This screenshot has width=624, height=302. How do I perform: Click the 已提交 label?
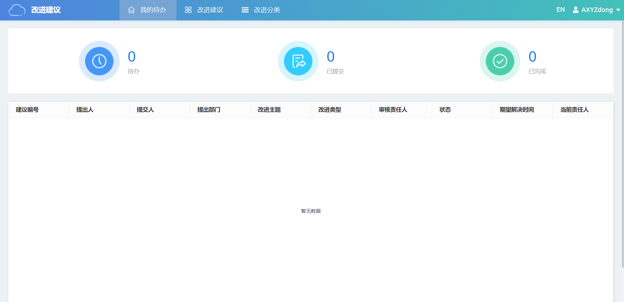tap(335, 71)
